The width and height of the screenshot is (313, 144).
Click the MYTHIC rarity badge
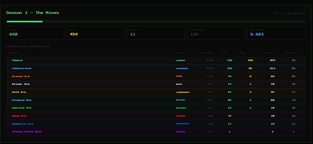181,100
